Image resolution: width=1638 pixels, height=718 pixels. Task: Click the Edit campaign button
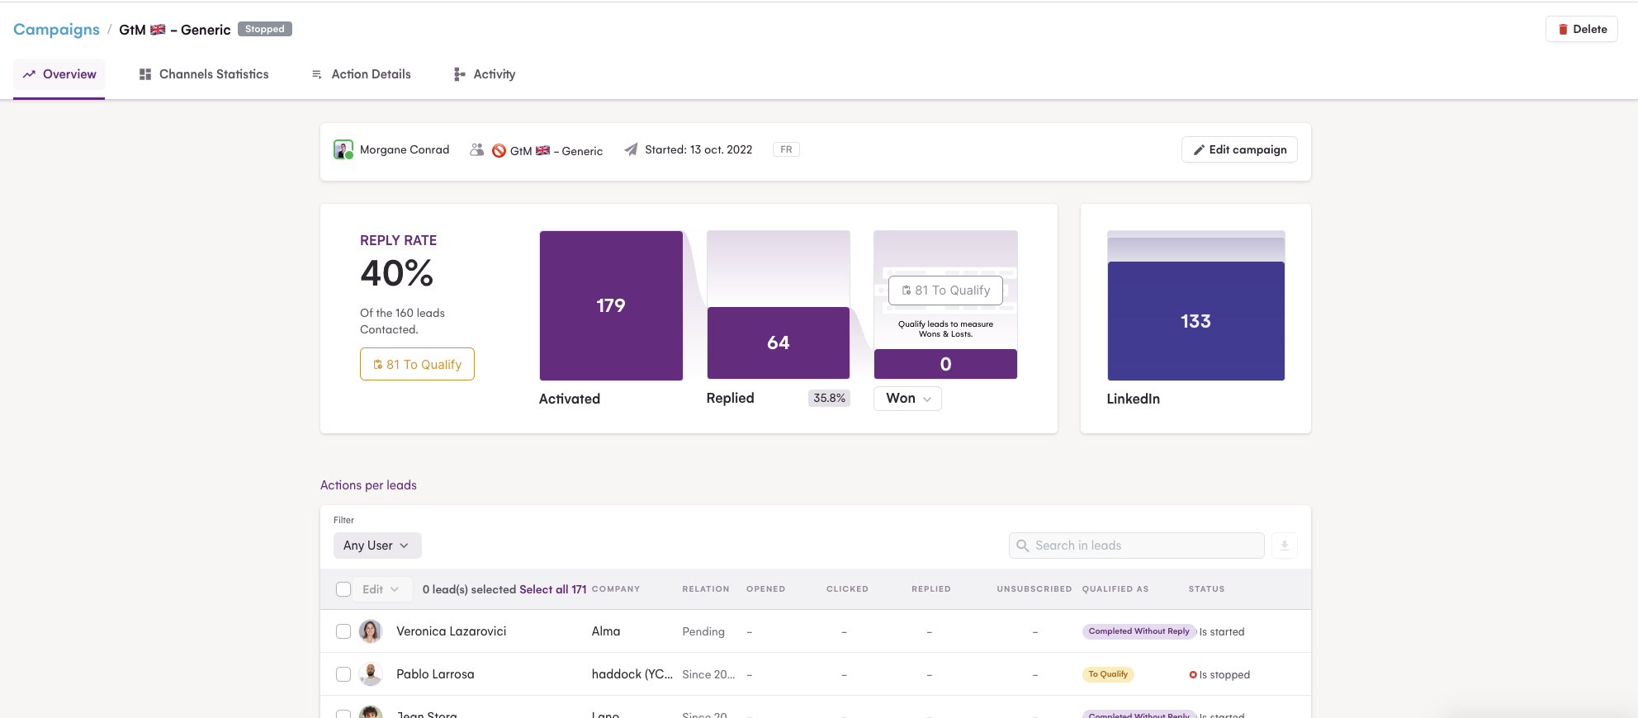tap(1239, 149)
